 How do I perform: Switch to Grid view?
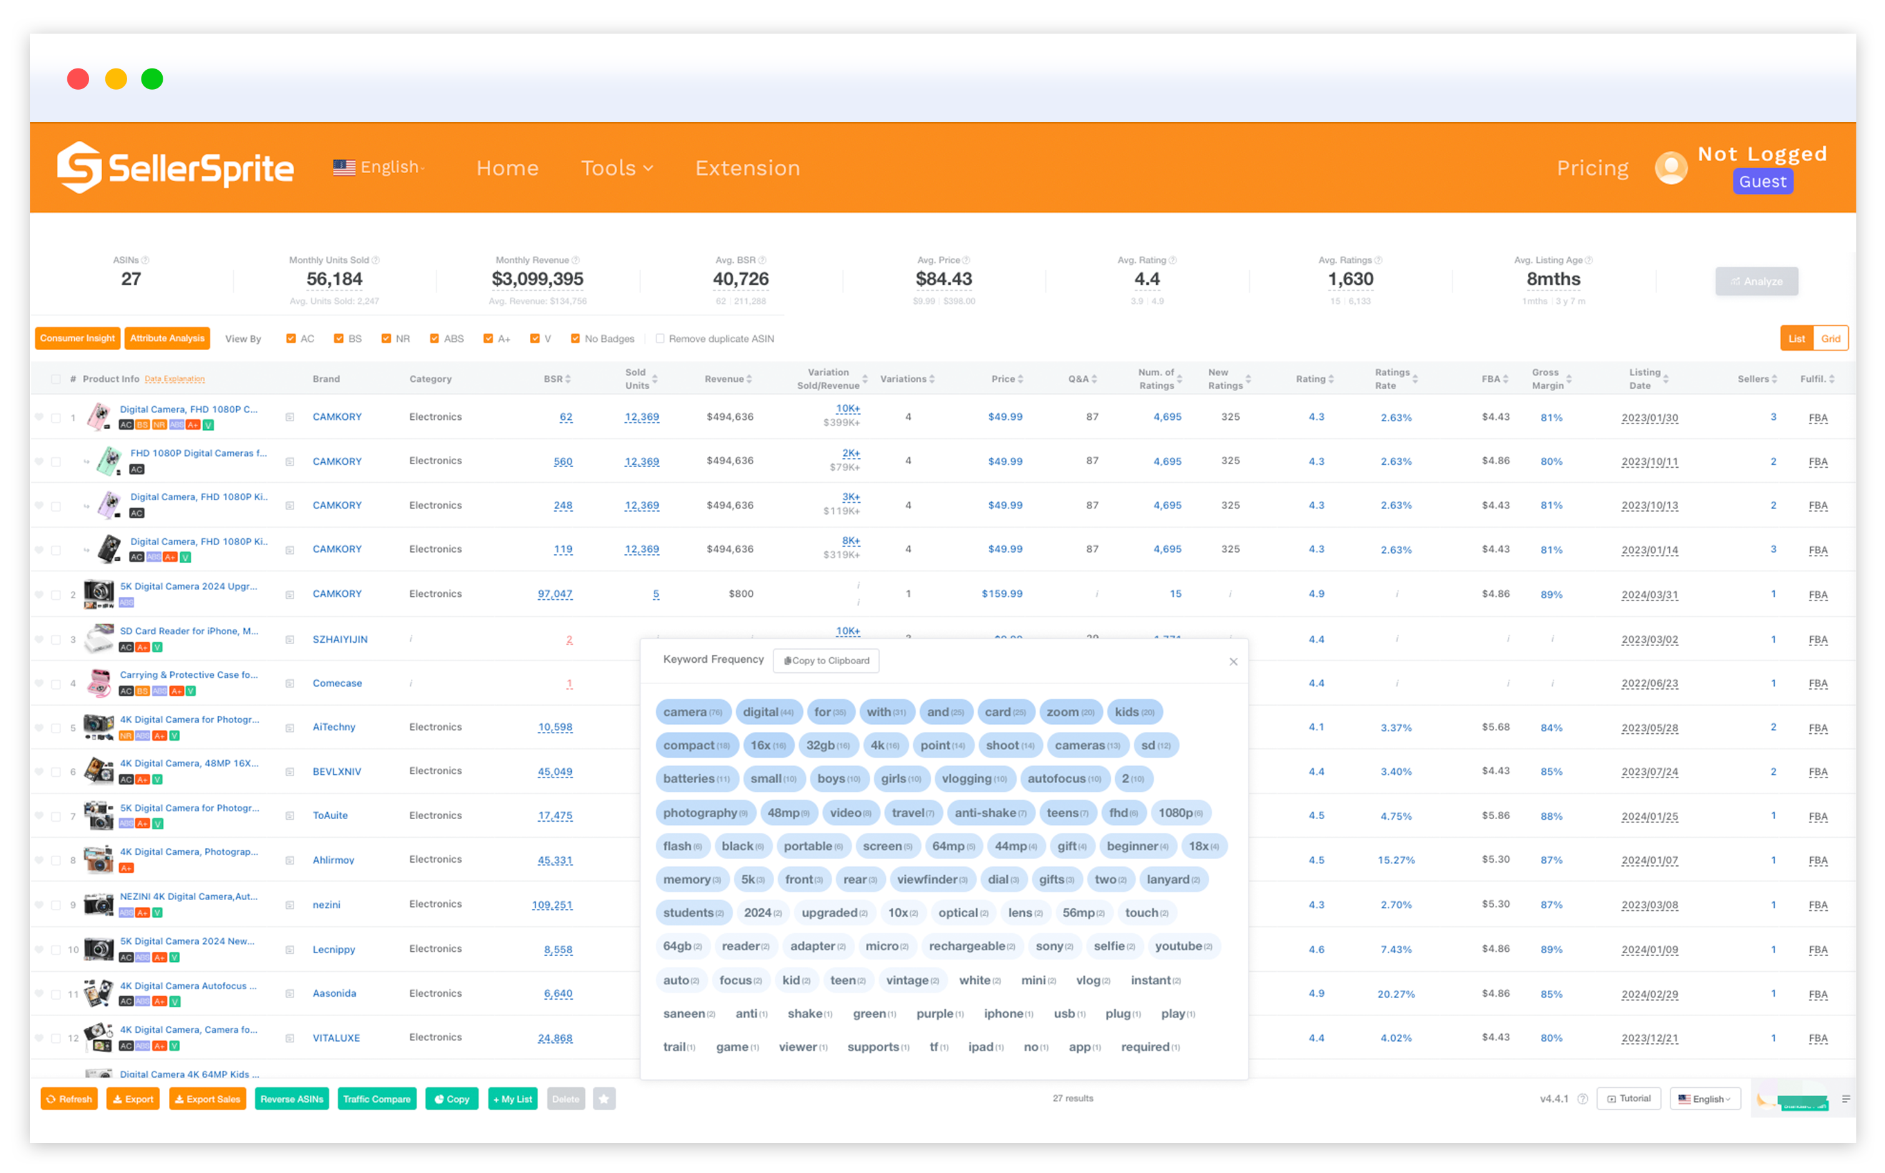click(x=1831, y=338)
